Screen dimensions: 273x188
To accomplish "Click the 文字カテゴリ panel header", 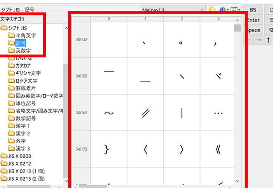I will pos(12,19).
